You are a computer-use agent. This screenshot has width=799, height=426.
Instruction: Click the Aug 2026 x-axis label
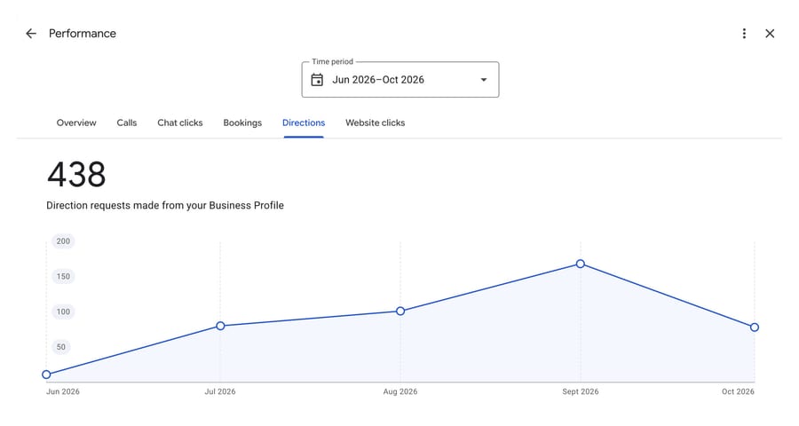400,391
